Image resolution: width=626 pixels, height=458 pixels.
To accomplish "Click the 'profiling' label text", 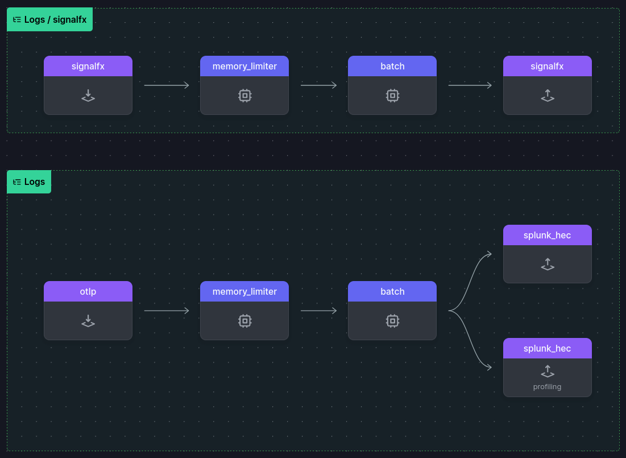I will (x=547, y=387).
